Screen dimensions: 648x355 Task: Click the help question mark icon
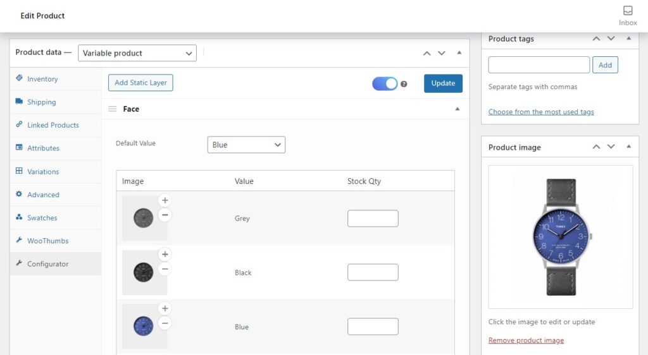point(404,84)
